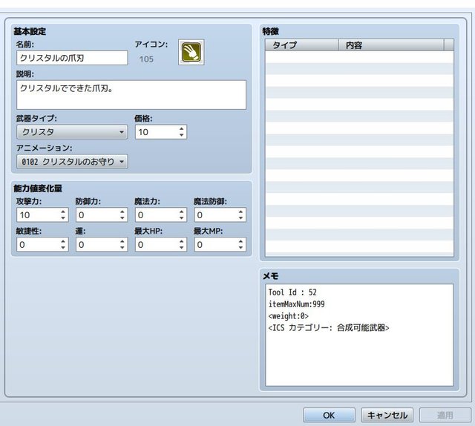Click the icon index number 105
475x426 pixels.
pyautogui.click(x=146, y=59)
